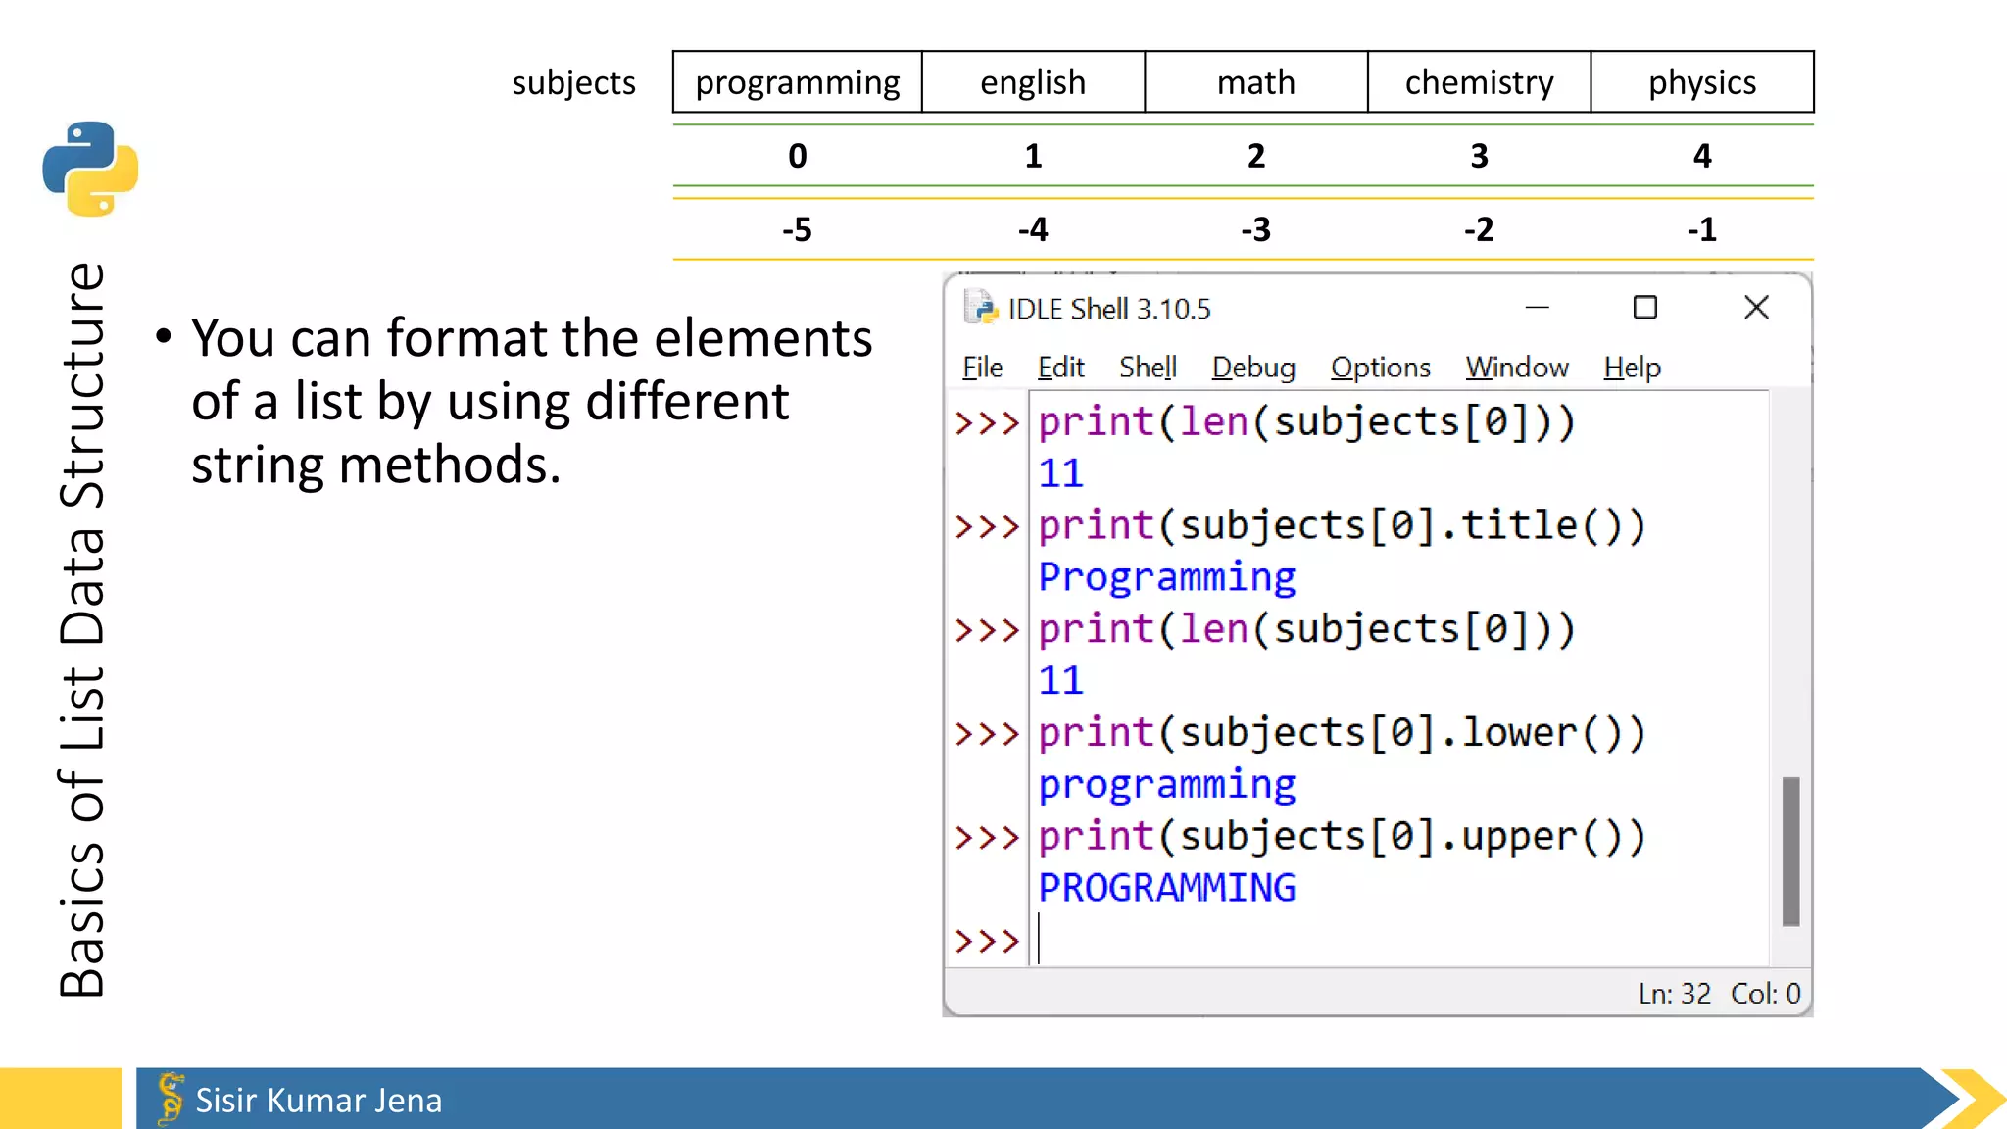Click the 'chemistry' table cell
This screenshot has width=2007, height=1129.
1479,82
